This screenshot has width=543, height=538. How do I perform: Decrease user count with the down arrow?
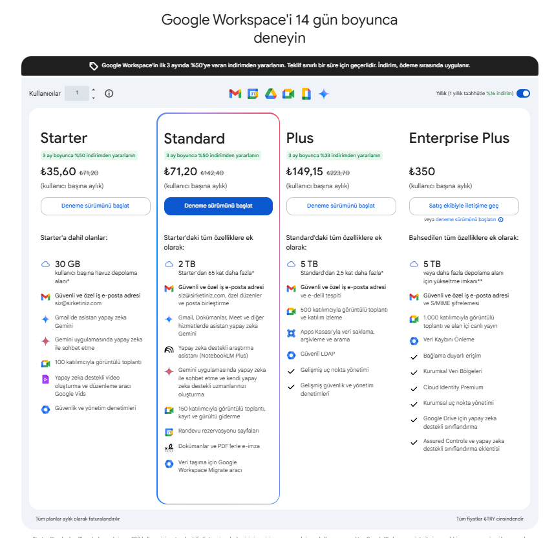[94, 98]
